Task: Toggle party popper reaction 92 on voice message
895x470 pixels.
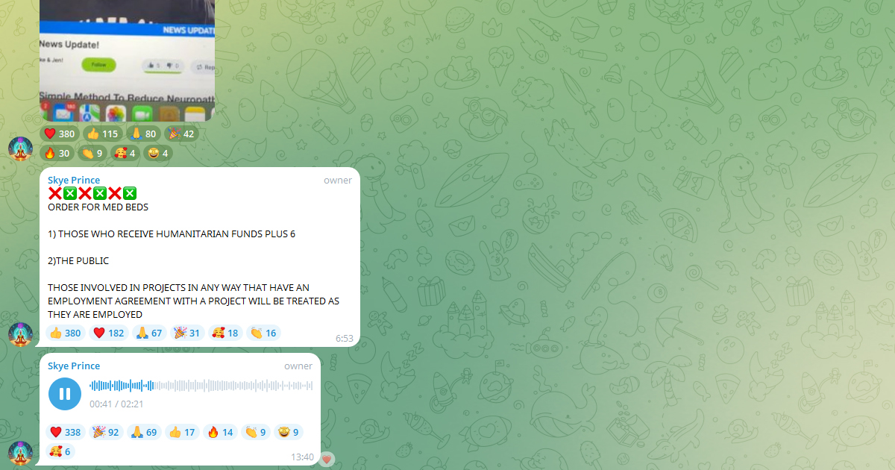Action: 105,432
